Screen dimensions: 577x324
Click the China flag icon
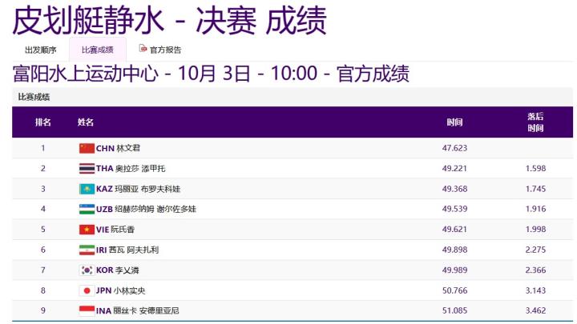[x=87, y=148]
